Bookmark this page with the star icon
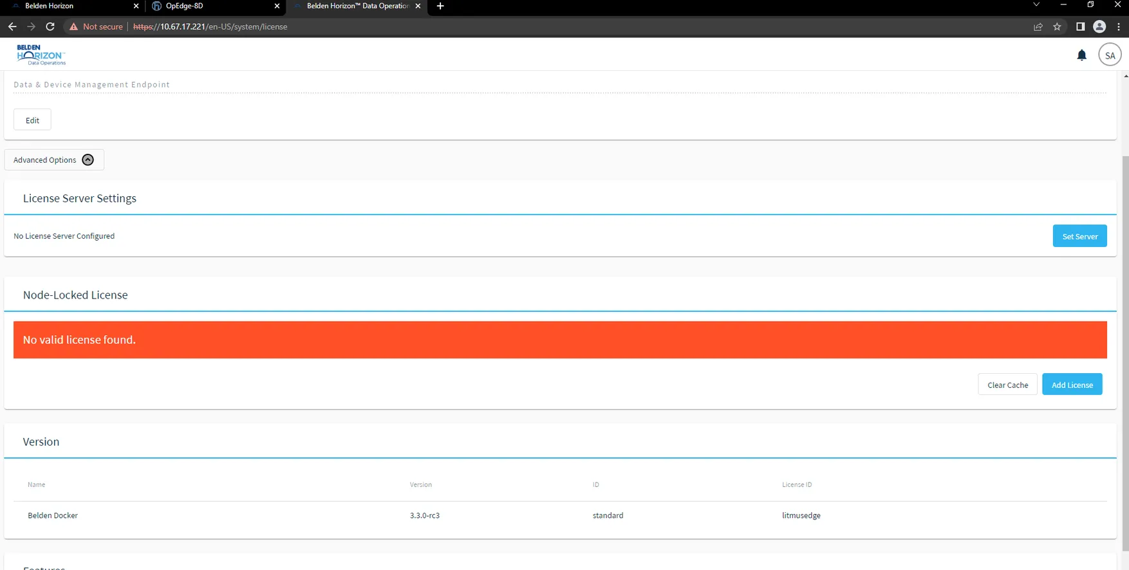This screenshot has height=570, width=1129. click(1057, 26)
